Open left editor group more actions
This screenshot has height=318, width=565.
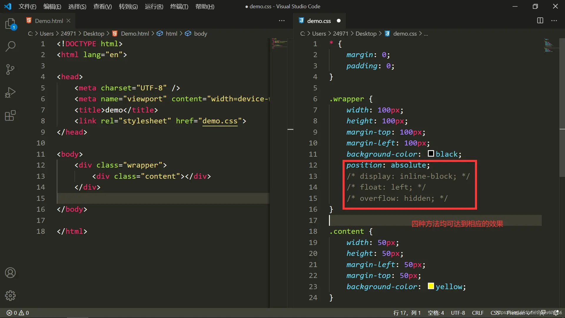[282, 21]
